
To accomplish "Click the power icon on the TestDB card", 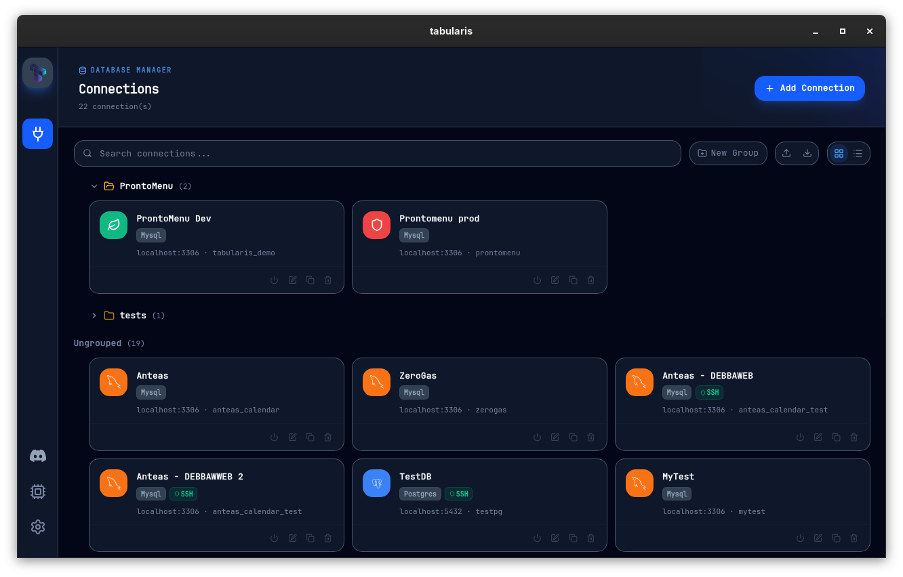I will [x=538, y=538].
